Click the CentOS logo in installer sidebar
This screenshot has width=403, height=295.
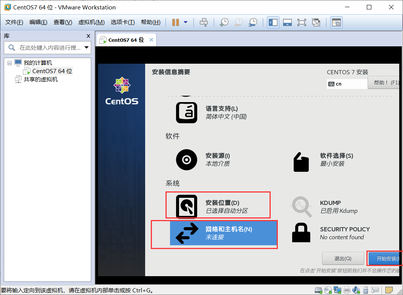(x=122, y=91)
